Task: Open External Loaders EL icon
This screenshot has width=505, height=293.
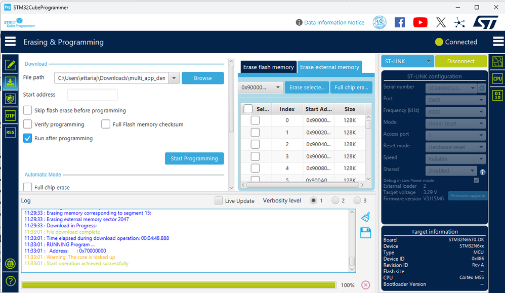Action: tap(10, 264)
